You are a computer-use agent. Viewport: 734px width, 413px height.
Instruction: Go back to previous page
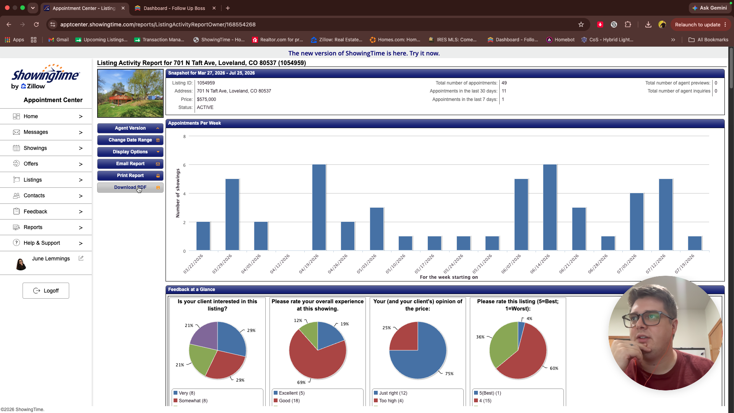9,24
